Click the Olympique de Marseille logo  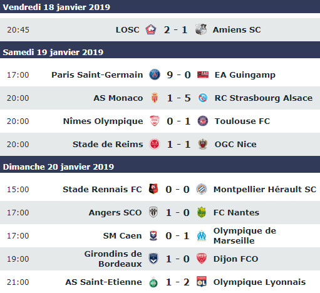(x=202, y=236)
